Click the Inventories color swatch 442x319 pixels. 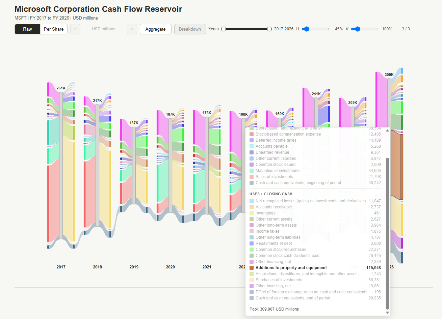coord(252,213)
